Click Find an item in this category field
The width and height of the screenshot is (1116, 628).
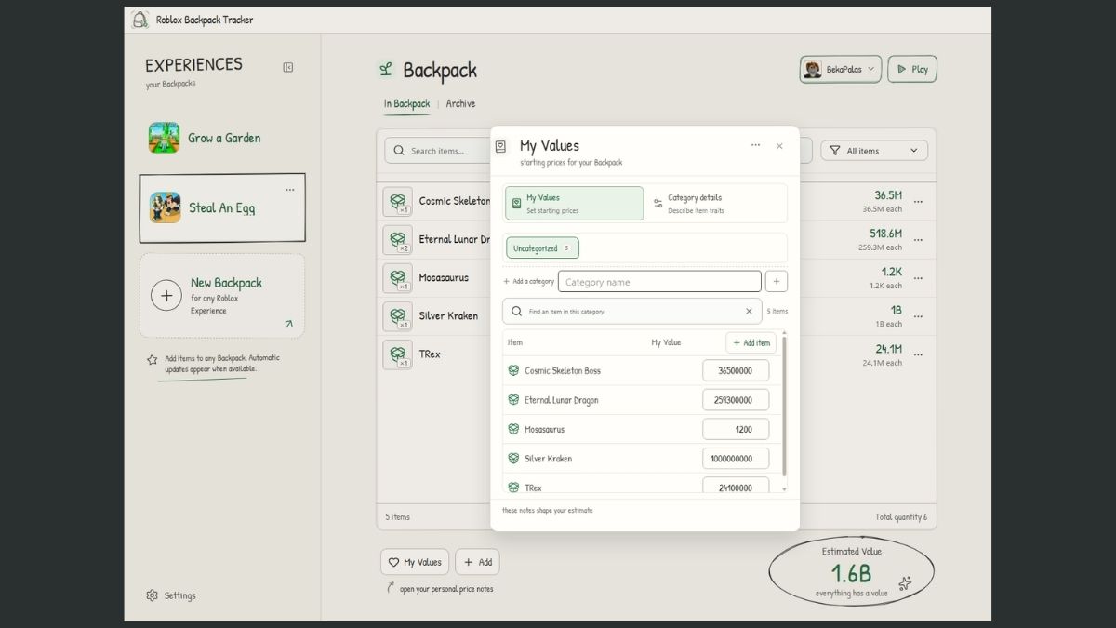click(x=632, y=312)
